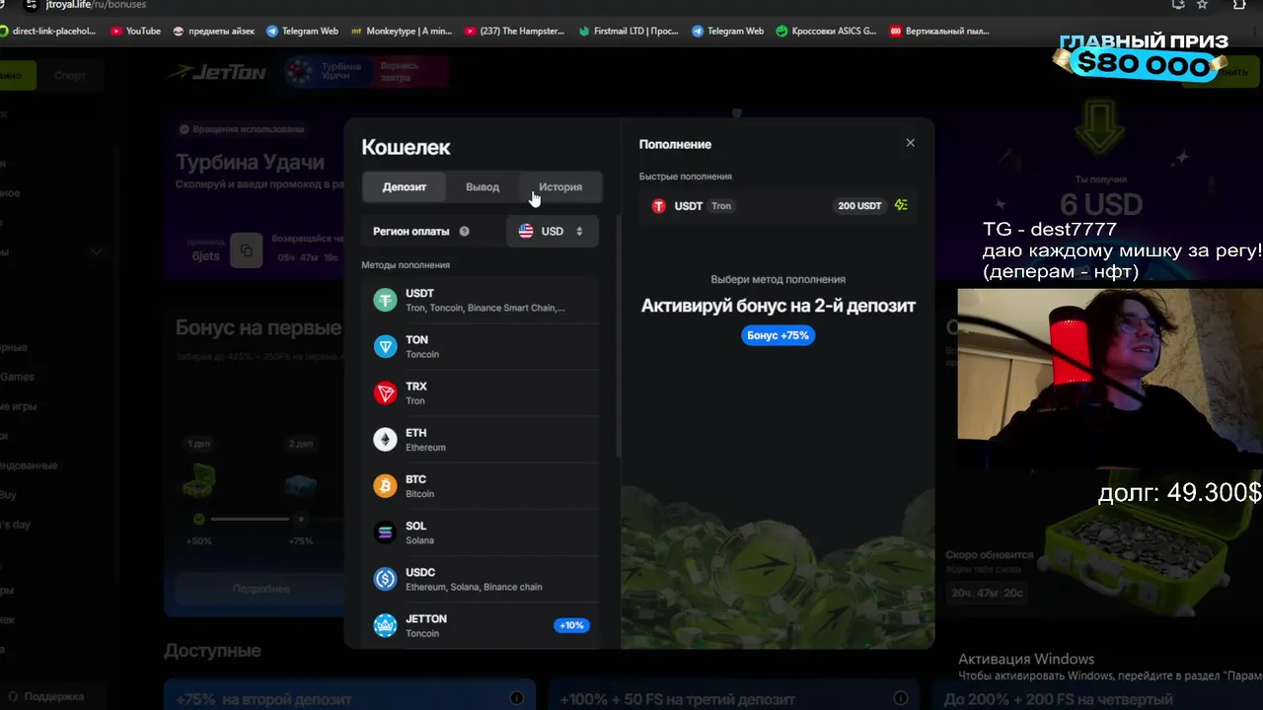Select the USDT tether coin icon in methods list
This screenshot has width=1263, height=710.
coord(385,301)
